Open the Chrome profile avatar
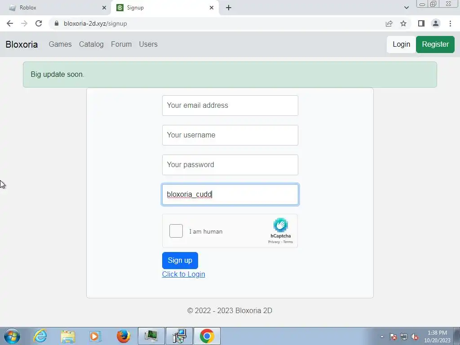This screenshot has width=460, height=345. pyautogui.click(x=436, y=23)
